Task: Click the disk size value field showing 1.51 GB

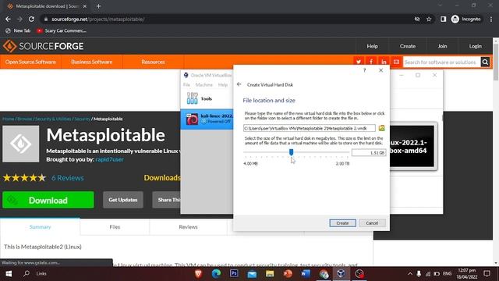Action: (x=369, y=153)
